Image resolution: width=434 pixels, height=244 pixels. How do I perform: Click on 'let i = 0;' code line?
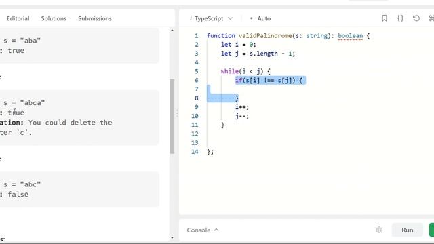tap(238, 45)
